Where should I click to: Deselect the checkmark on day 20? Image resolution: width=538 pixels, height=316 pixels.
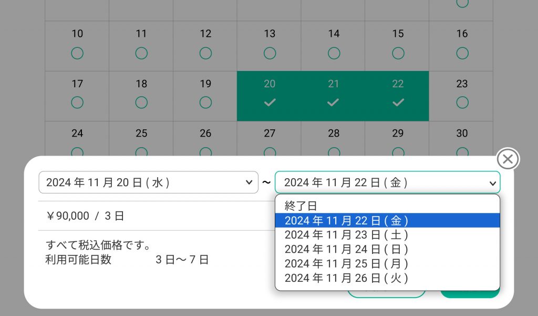[270, 103]
